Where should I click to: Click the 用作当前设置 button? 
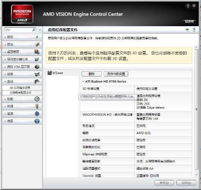point(116,74)
